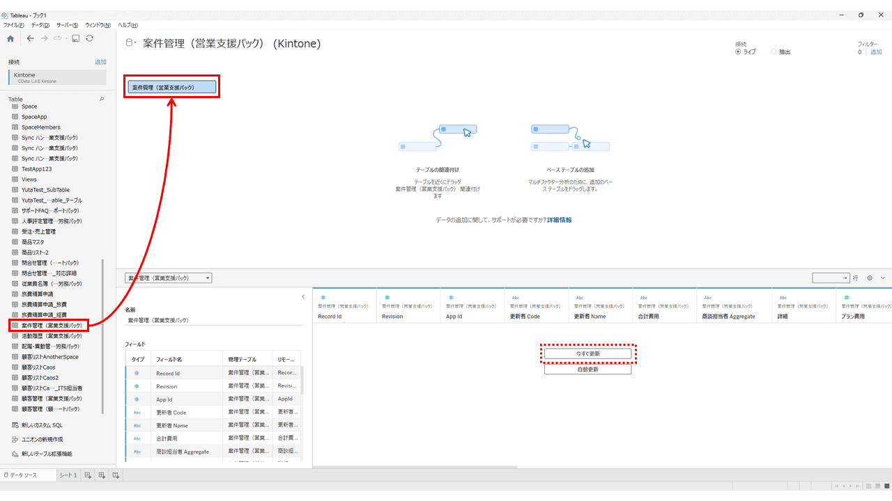
Task: Click the table icon next to Views
Action: coord(15,180)
